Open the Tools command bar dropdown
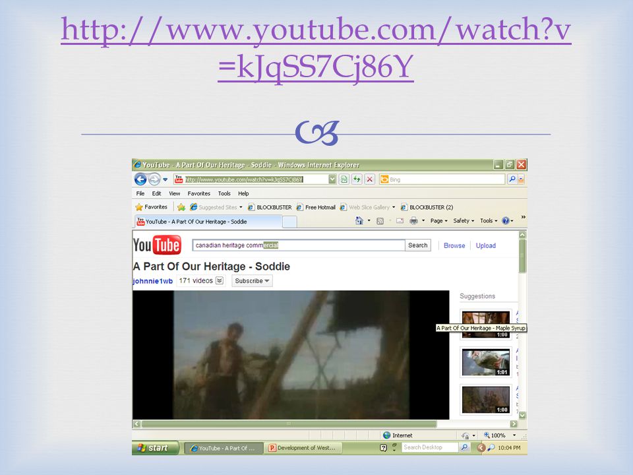This screenshot has width=633, height=475. [x=489, y=220]
